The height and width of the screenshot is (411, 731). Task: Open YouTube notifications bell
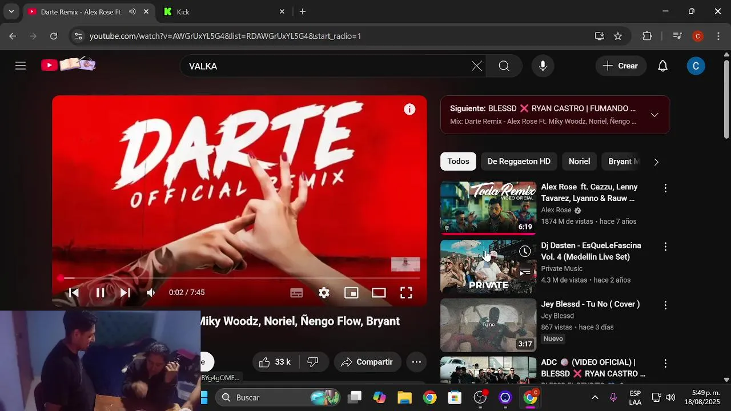tap(662, 66)
